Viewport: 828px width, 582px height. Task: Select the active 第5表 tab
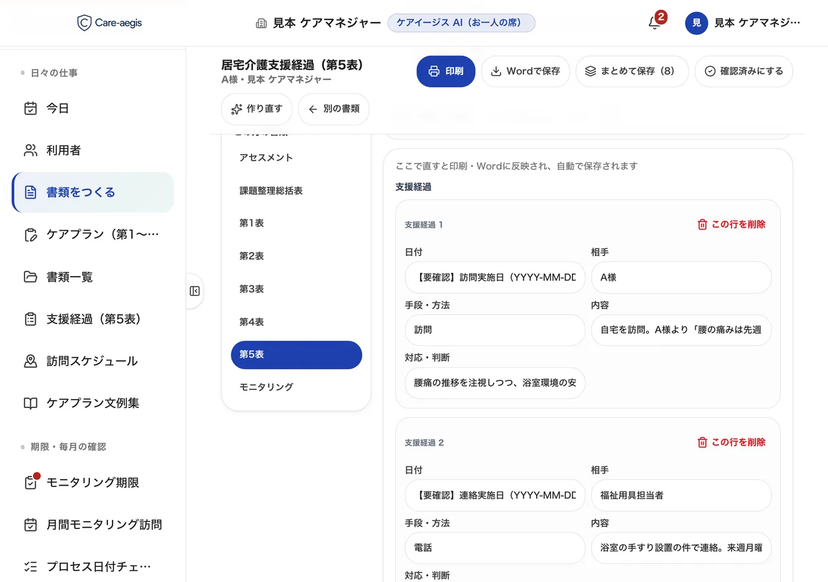[296, 355]
